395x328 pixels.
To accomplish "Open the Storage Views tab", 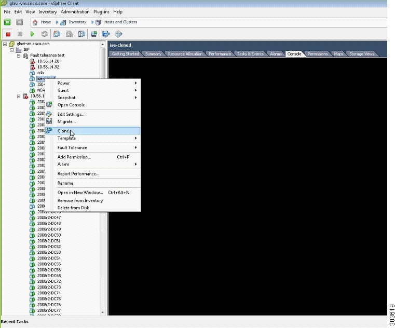I will 361,54.
